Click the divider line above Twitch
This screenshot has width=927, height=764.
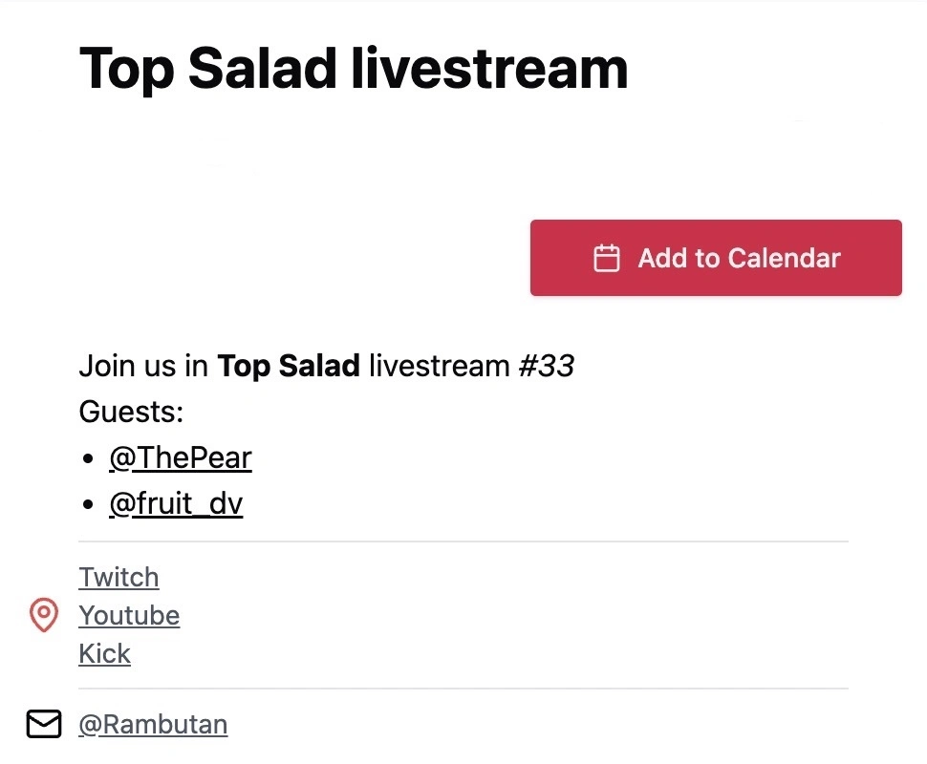tap(463, 541)
